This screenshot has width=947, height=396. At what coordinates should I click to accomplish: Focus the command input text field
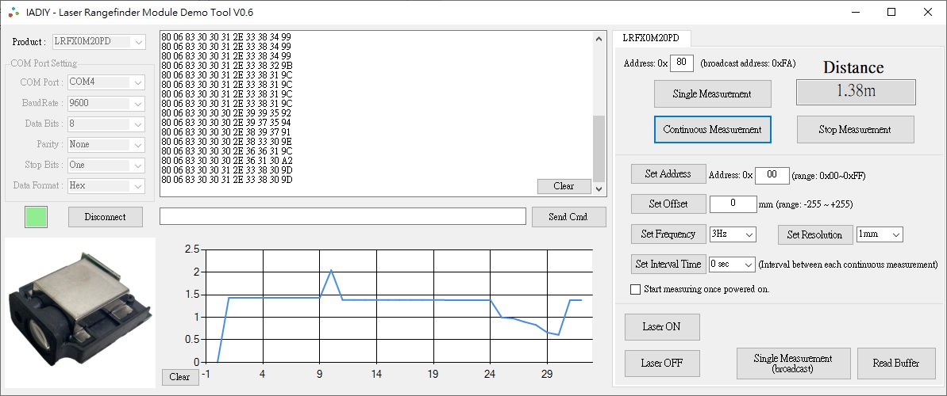tap(342, 217)
